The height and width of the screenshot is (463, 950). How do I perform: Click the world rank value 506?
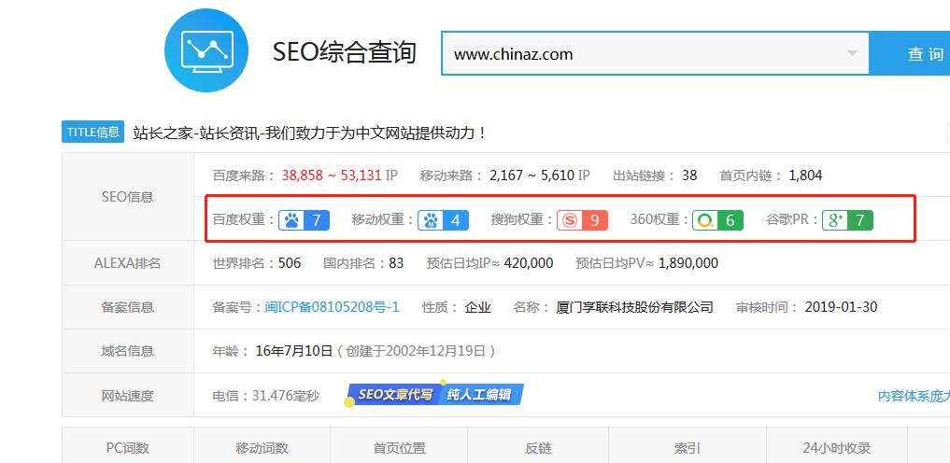(x=290, y=262)
